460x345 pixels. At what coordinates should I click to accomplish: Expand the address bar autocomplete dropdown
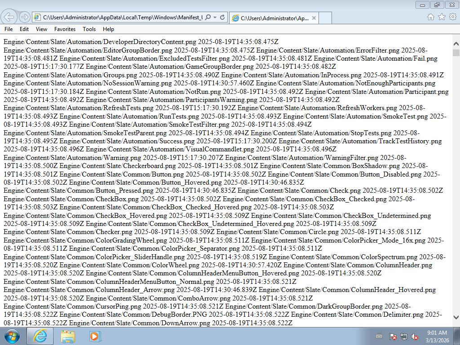[215, 18]
